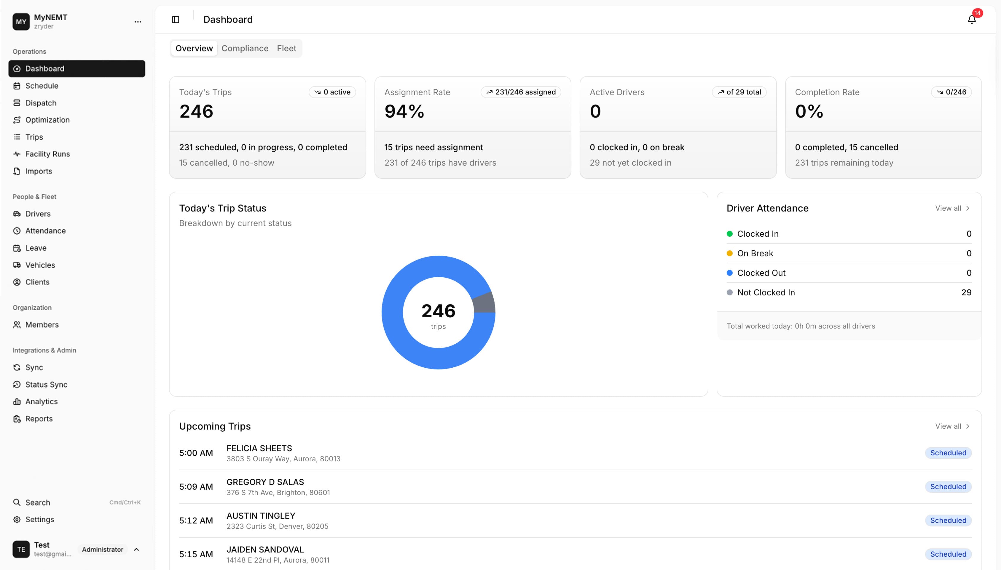
Task: Click the notification bell showing 14 alerts
Action: pos(972,19)
